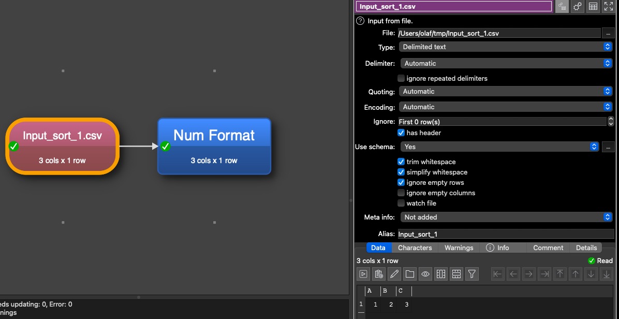Click the run/play icon in the data toolbar

(x=363, y=273)
